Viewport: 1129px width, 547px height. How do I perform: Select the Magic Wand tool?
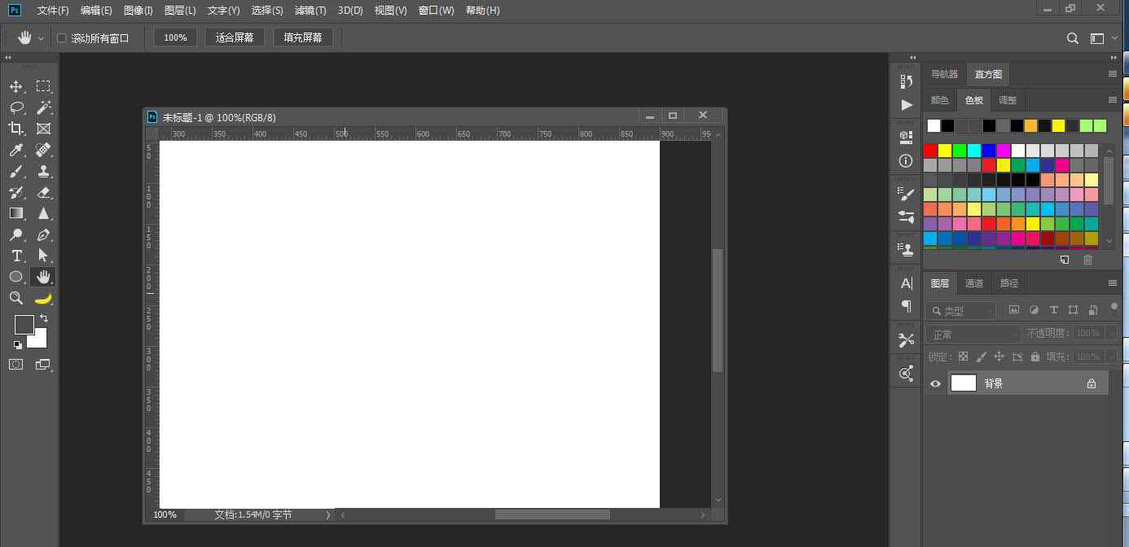pyautogui.click(x=43, y=107)
